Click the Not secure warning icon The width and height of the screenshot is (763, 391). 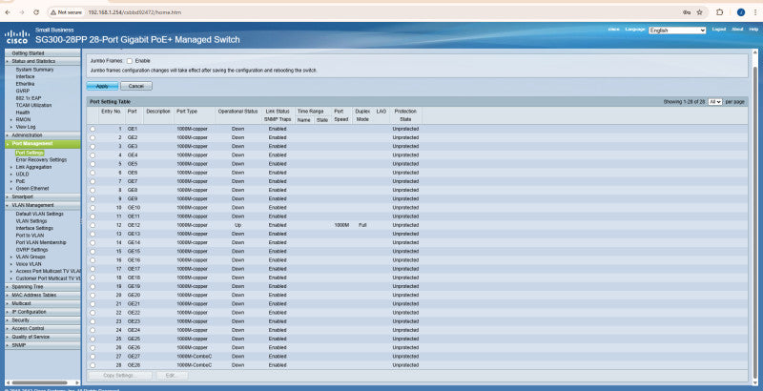click(53, 12)
